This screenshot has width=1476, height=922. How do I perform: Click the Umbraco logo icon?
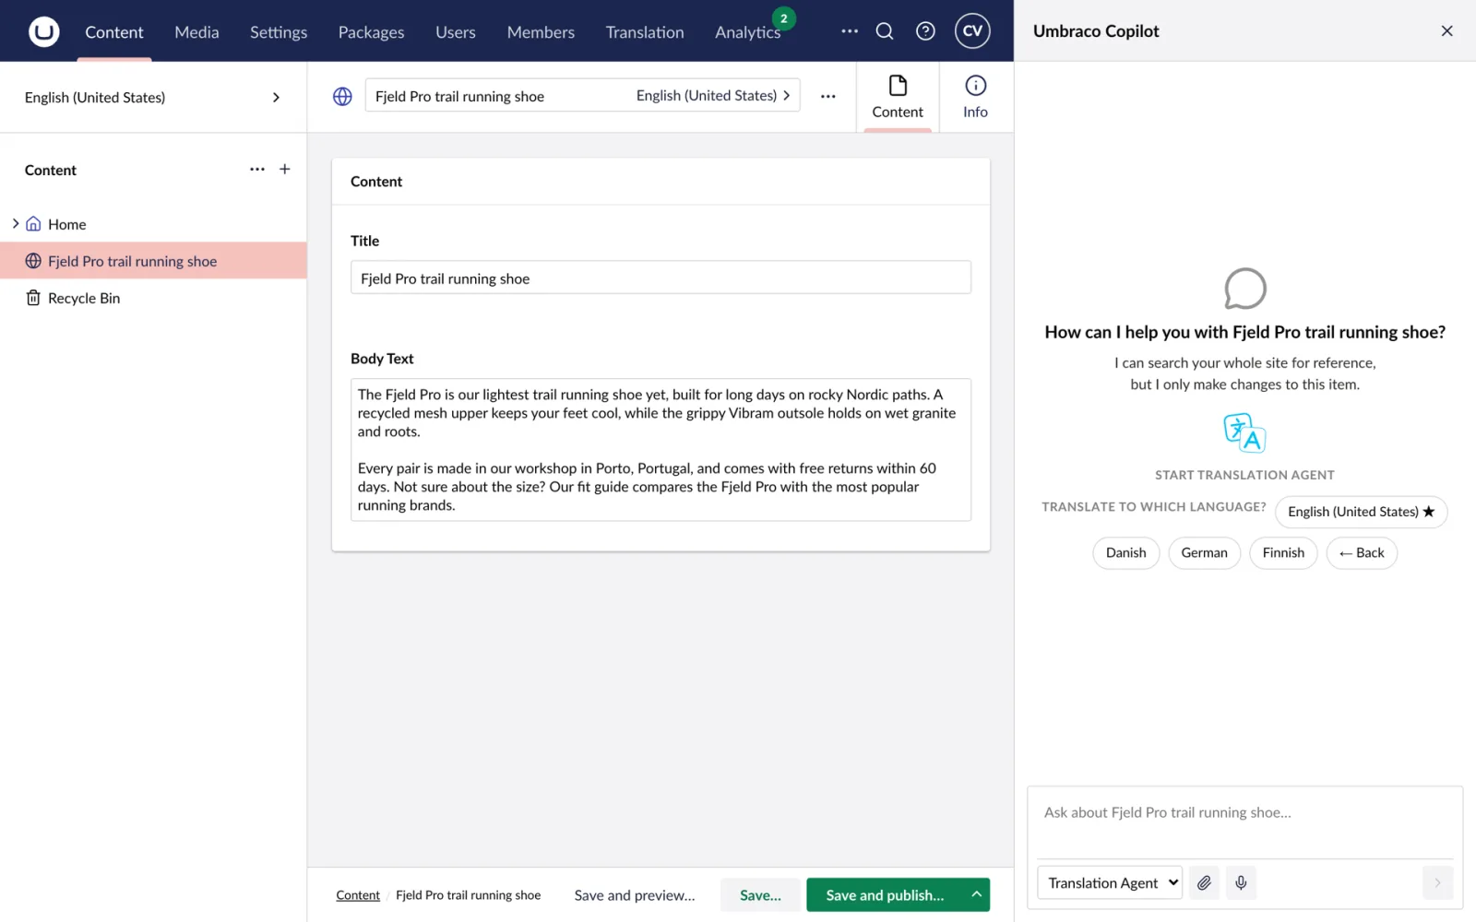tap(43, 31)
